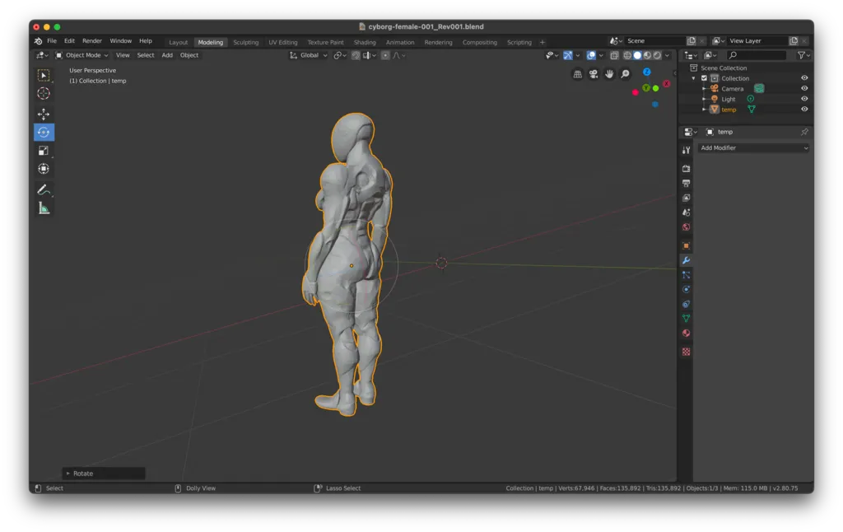Open the Object Mode dropdown
This screenshot has width=843, height=532.
[82, 55]
